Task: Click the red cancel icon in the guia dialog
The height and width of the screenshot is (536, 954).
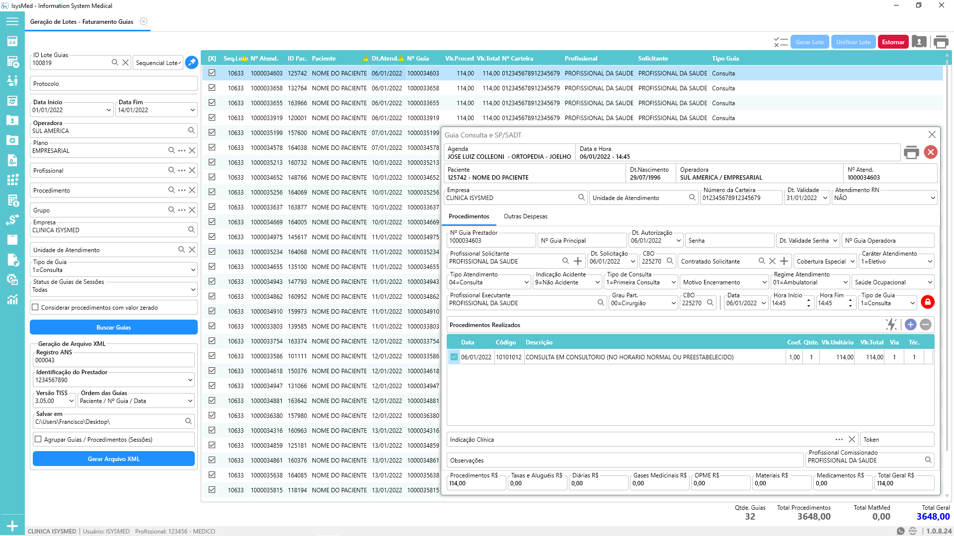Action: (931, 152)
